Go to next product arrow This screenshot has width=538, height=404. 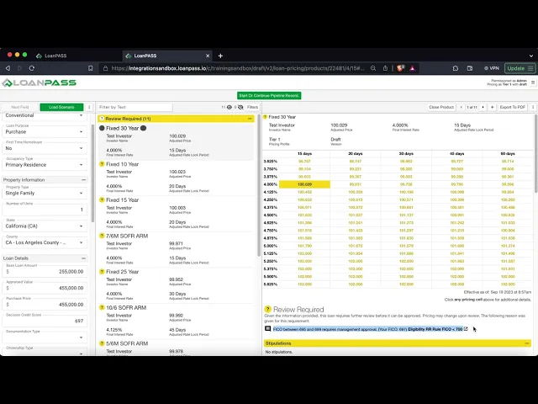tap(483, 107)
